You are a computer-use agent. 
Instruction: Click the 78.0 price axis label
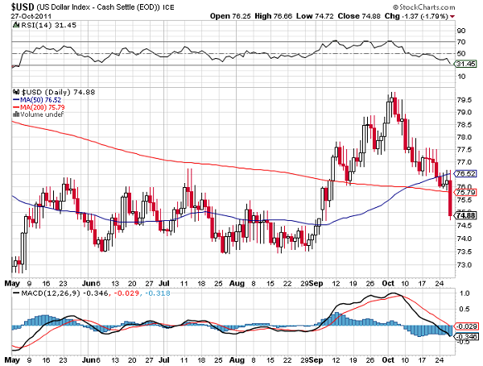coord(464,137)
